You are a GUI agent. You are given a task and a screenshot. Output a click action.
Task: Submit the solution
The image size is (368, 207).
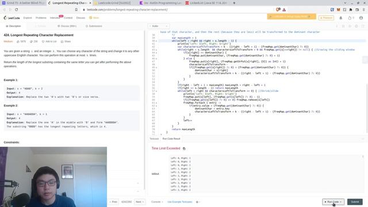[355, 202]
